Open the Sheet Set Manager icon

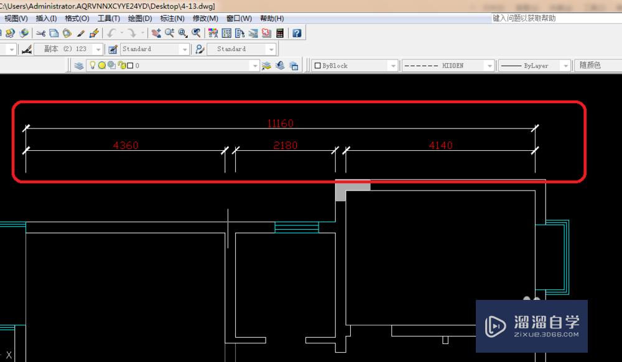(253, 34)
